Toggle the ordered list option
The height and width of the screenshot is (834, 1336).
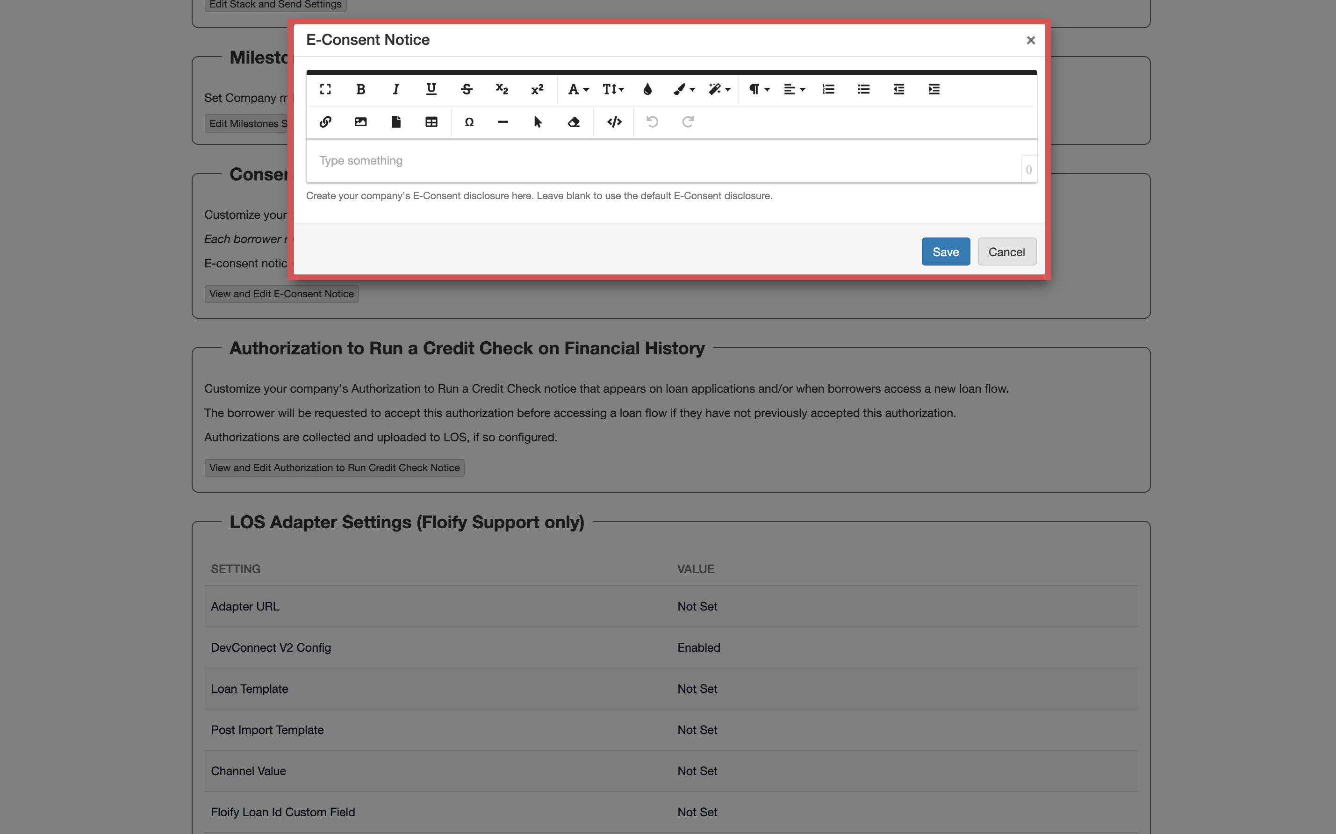829,89
